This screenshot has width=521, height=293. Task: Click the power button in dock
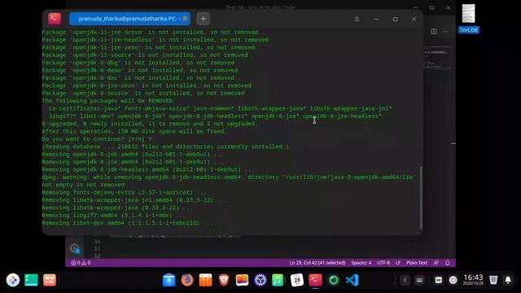point(453,280)
